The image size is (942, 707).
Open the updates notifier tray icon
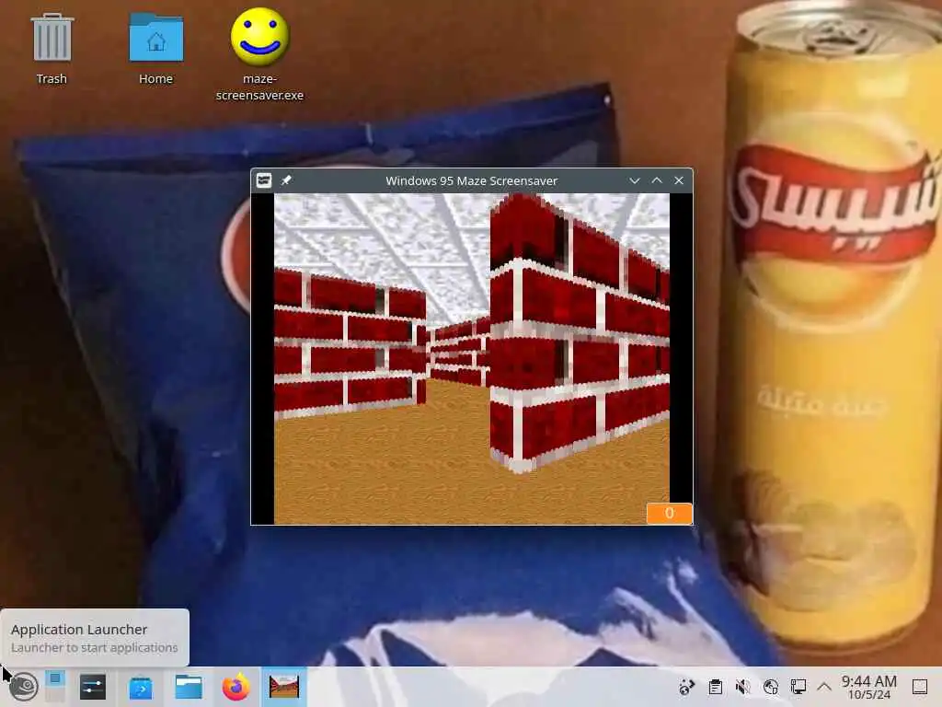686,687
